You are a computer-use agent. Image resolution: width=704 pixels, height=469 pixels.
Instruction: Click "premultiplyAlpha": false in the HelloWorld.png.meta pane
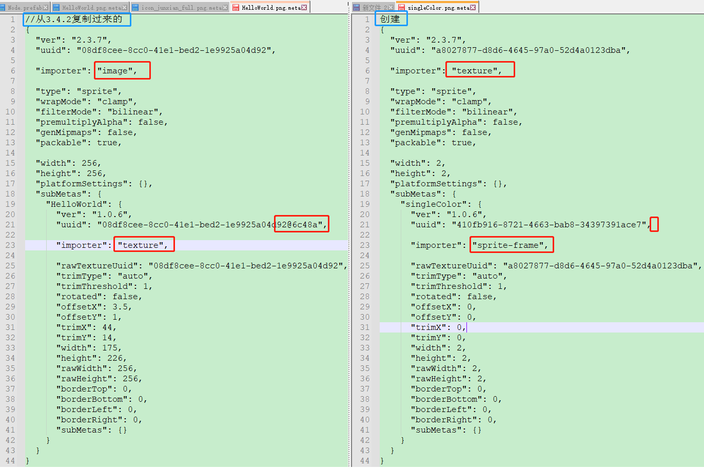coord(102,122)
